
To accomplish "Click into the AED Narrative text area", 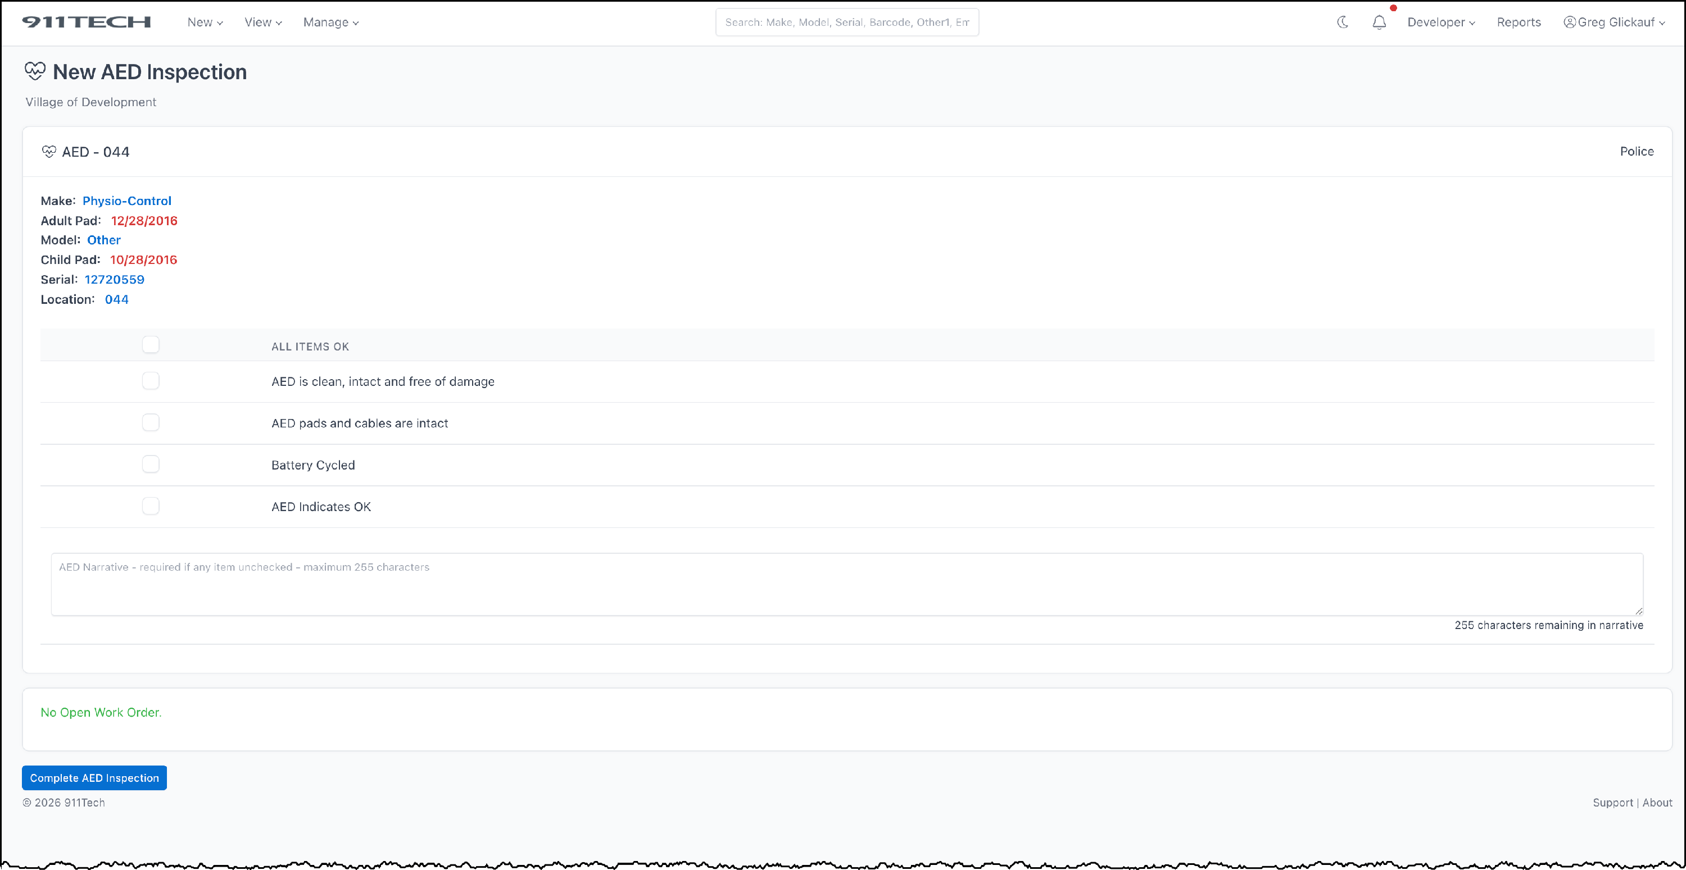I will click(846, 584).
